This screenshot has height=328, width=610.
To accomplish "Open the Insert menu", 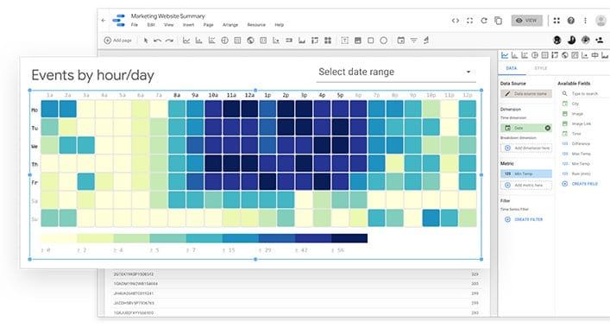I will [188, 25].
